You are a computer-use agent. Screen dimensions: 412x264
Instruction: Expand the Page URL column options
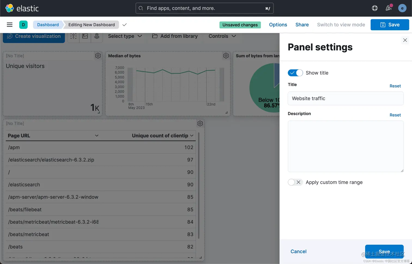tap(96, 136)
